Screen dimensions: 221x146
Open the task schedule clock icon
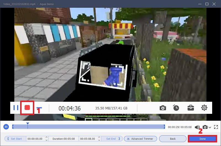pyautogui.click(x=176, y=108)
